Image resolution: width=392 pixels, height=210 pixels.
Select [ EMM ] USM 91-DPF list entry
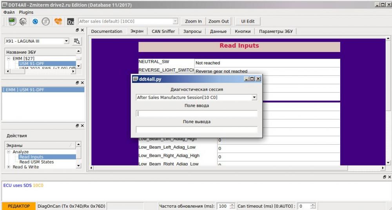[x=43, y=90]
